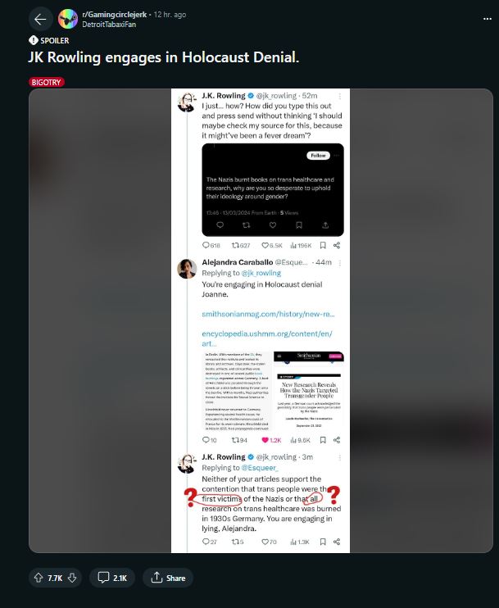Viewport: 499px width, 608px height.
Task: Click J.K. Rowling's top tweet avatar
Action: 187,102
